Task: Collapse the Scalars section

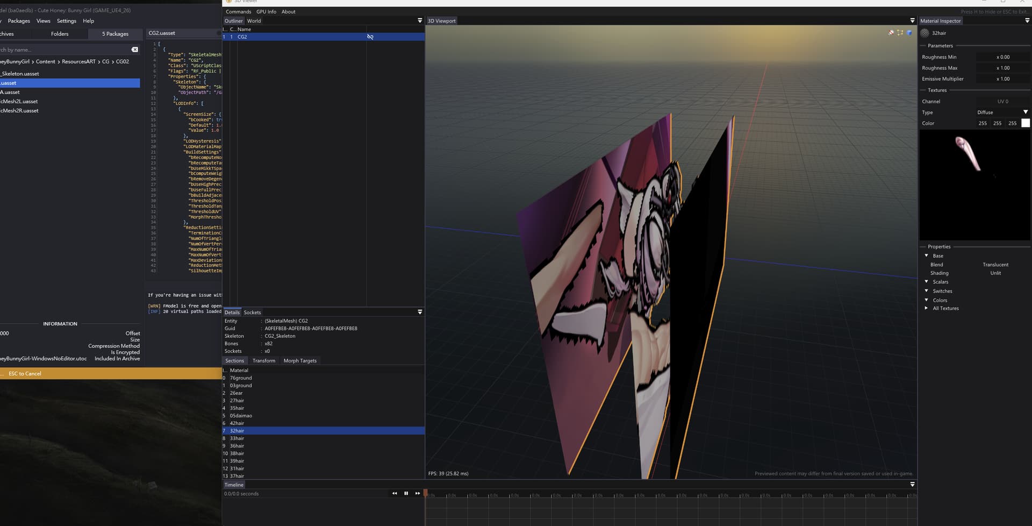Action: coord(926,281)
